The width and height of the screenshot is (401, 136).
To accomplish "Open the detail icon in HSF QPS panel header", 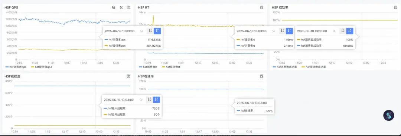I will pyautogui.click(x=128, y=7).
